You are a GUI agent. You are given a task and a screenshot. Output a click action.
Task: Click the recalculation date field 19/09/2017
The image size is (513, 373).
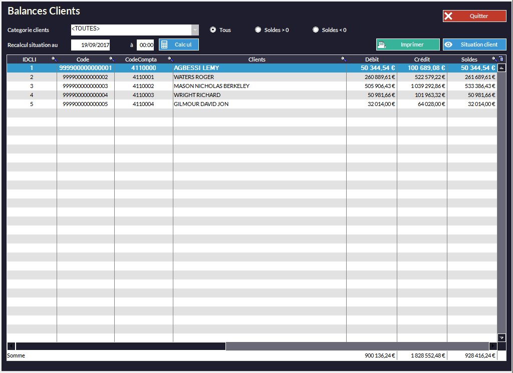[91, 45]
